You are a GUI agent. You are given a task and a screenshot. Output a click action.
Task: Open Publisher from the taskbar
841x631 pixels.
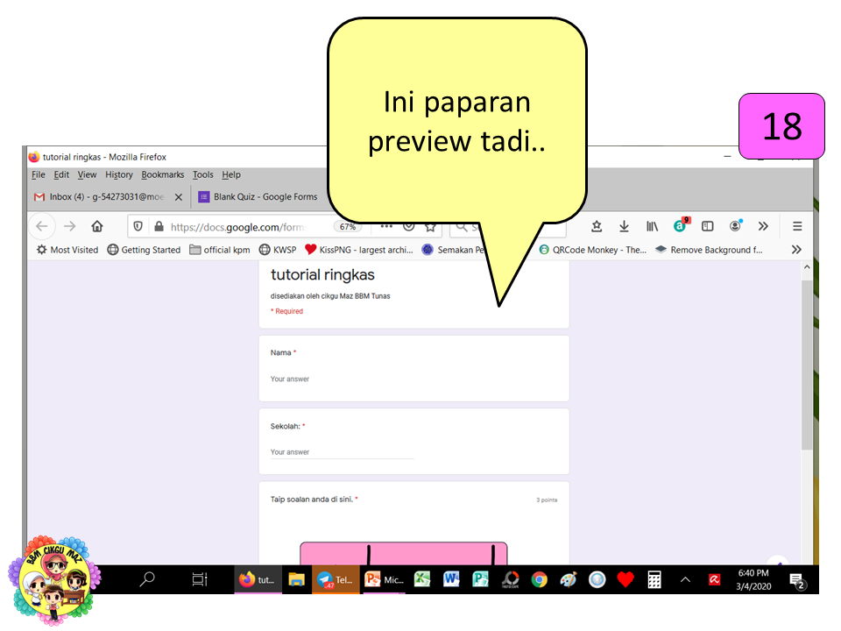tap(481, 579)
